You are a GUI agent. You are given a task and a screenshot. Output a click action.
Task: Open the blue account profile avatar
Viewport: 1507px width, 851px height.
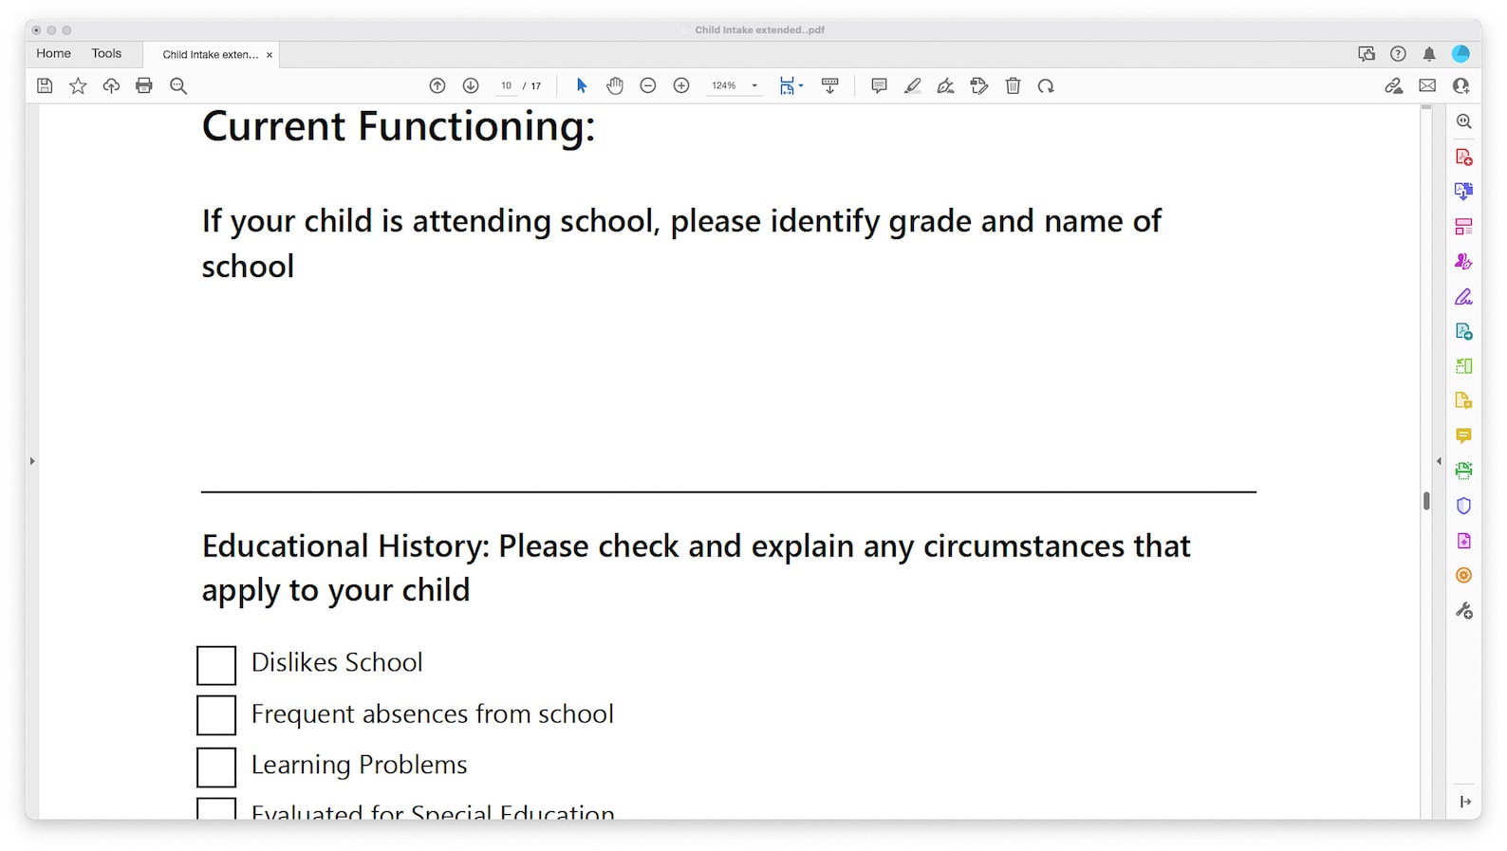tap(1461, 54)
